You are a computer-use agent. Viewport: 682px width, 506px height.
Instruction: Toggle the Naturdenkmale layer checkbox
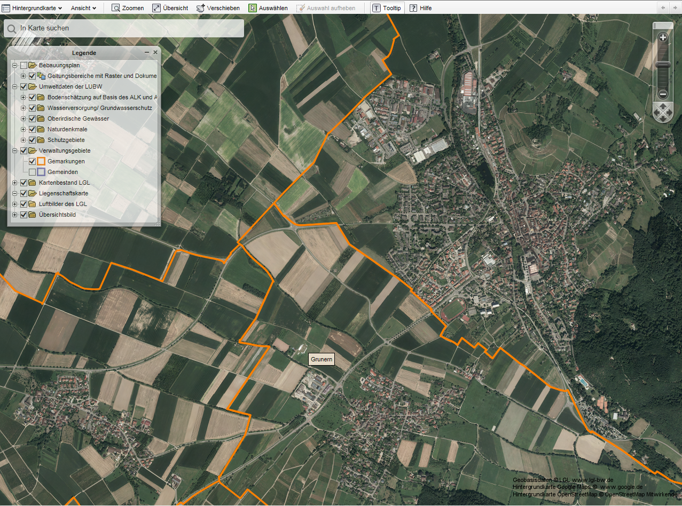coord(33,129)
